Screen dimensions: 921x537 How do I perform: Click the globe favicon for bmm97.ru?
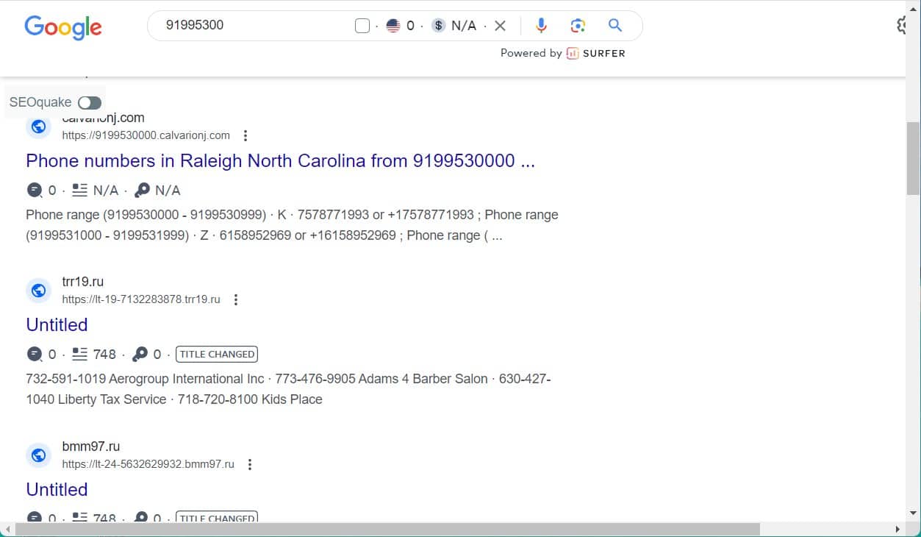(x=39, y=455)
